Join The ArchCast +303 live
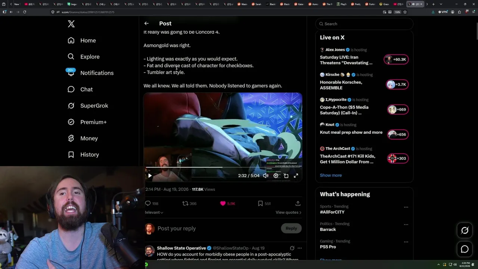 click(x=398, y=158)
